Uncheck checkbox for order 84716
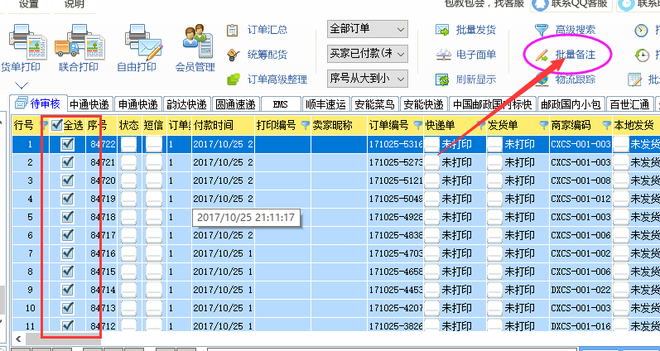 point(67,253)
